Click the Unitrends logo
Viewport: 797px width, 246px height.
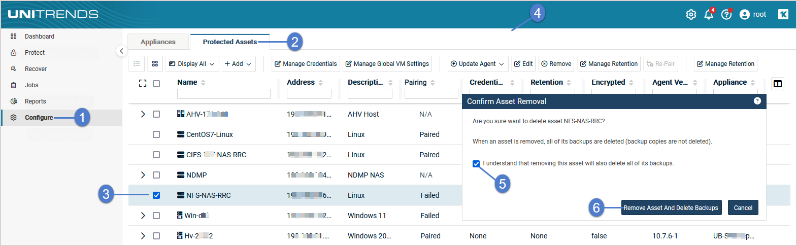[x=53, y=14]
